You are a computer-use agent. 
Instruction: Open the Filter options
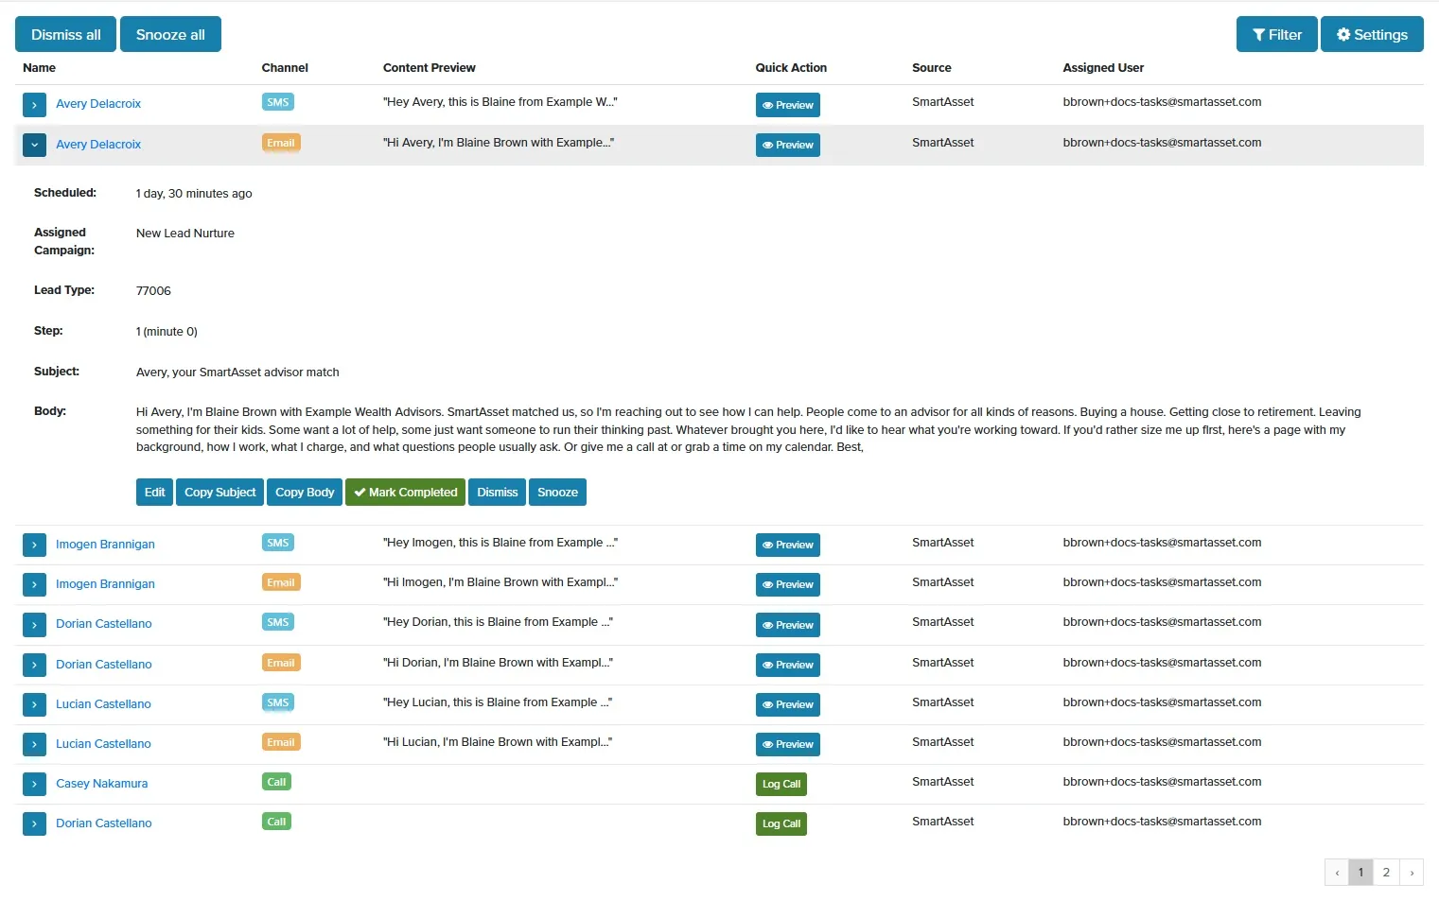tap(1276, 34)
